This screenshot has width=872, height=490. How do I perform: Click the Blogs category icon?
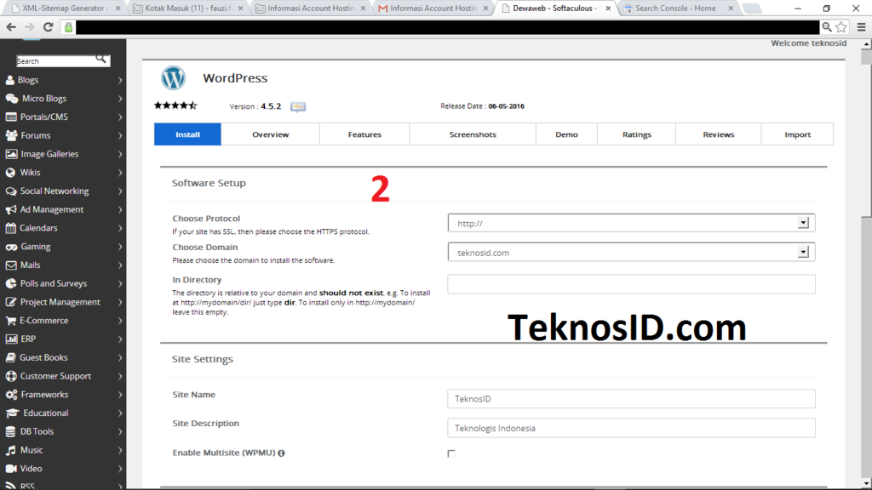click(x=10, y=80)
